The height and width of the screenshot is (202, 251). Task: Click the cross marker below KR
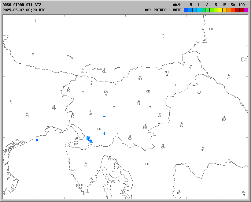click(x=100, y=105)
